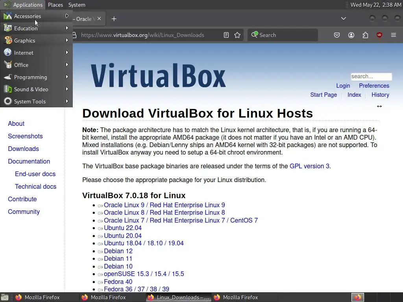Open the list all tabs dropdown chevron

[x=343, y=18]
